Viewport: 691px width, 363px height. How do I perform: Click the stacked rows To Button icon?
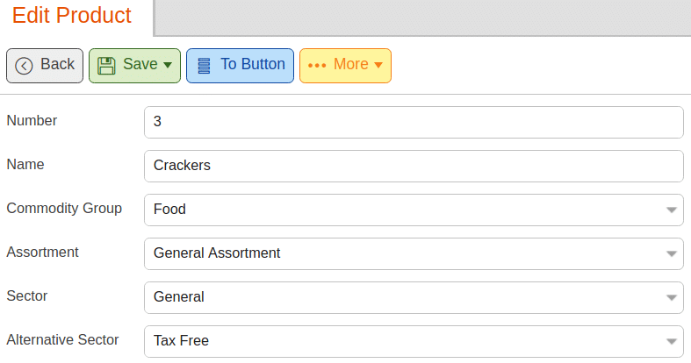pos(204,66)
